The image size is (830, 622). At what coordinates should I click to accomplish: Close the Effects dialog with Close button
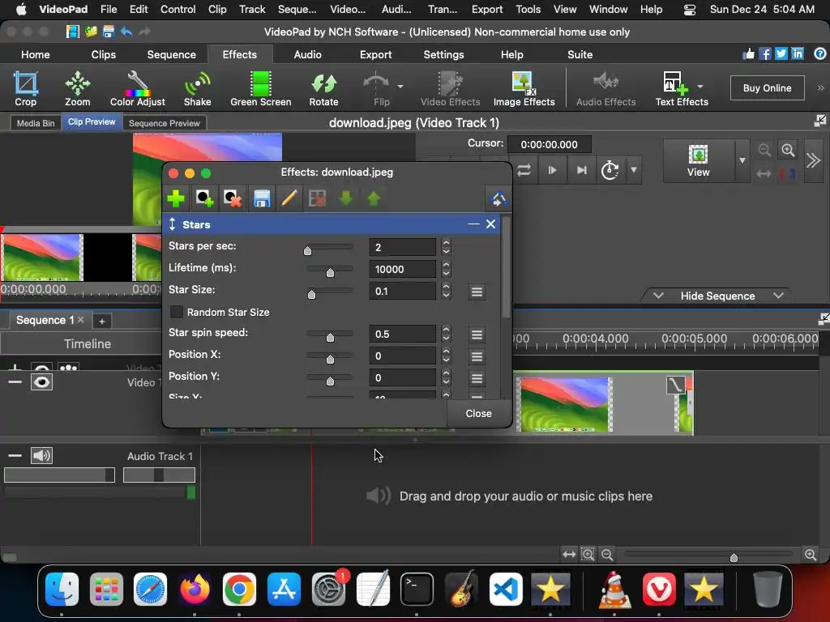click(478, 414)
